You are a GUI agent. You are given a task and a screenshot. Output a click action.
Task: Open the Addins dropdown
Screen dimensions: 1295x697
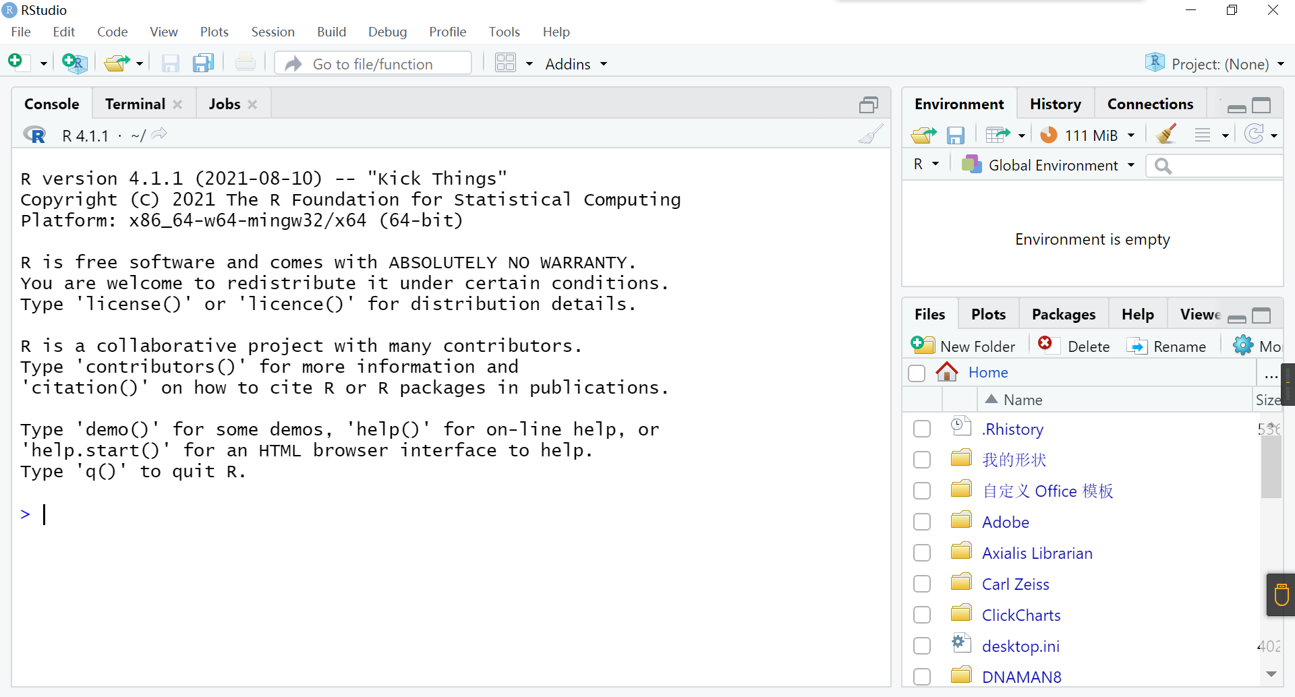pos(576,64)
